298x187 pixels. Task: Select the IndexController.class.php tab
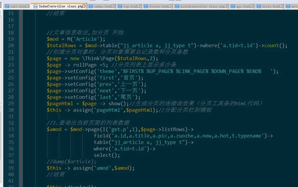pos(58,6)
